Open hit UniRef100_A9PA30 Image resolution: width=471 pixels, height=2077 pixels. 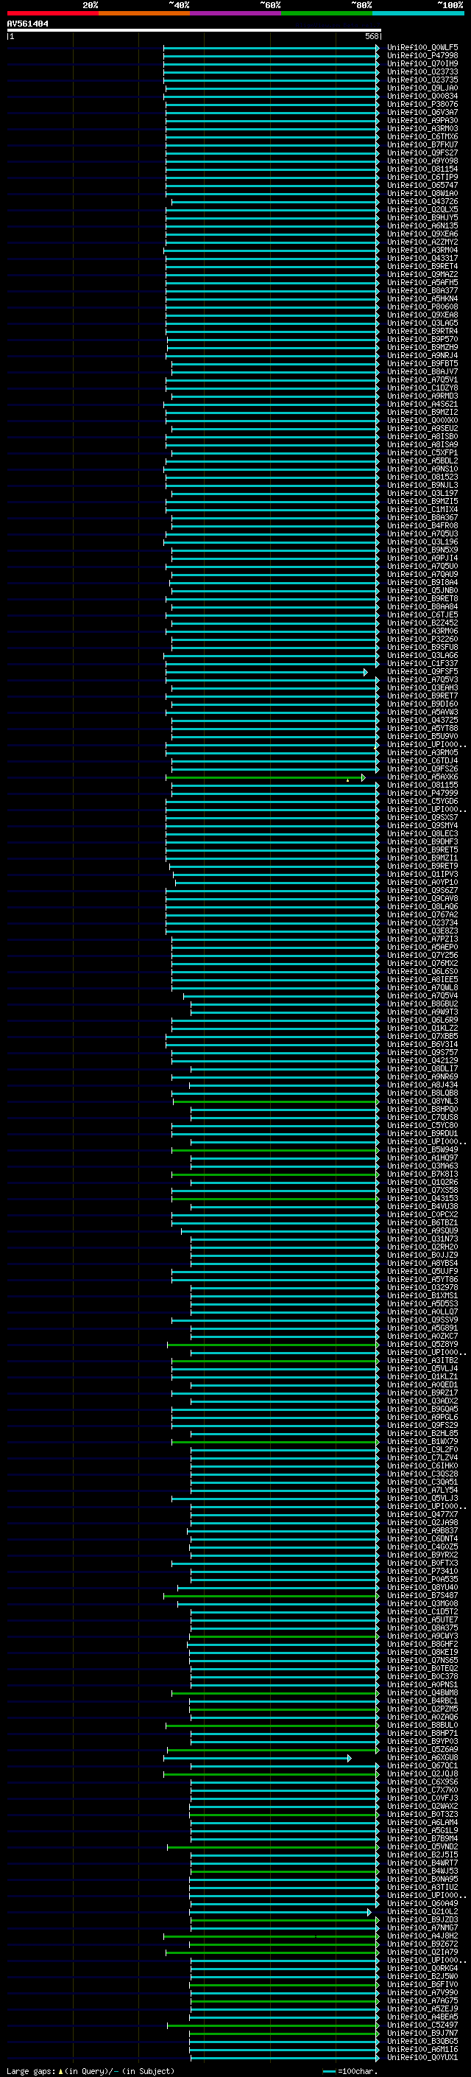[x=422, y=120]
